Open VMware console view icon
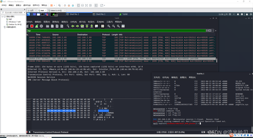Image resolution: width=253 pixels, height=138 pixels. tap(96, 5)
